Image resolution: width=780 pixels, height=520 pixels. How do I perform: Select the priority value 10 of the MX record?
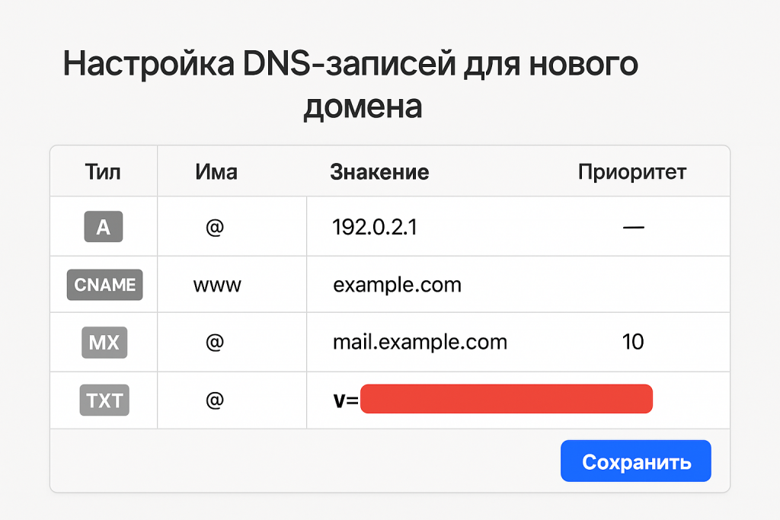(632, 342)
